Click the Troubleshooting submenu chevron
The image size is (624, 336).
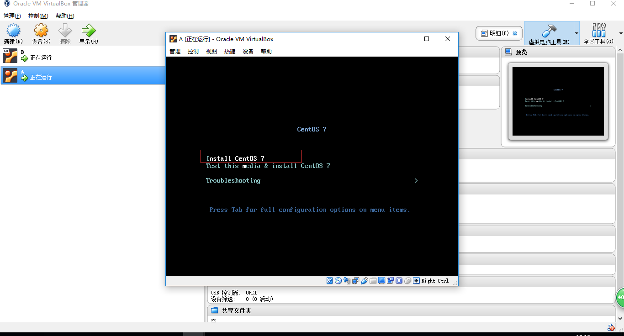pyautogui.click(x=416, y=180)
